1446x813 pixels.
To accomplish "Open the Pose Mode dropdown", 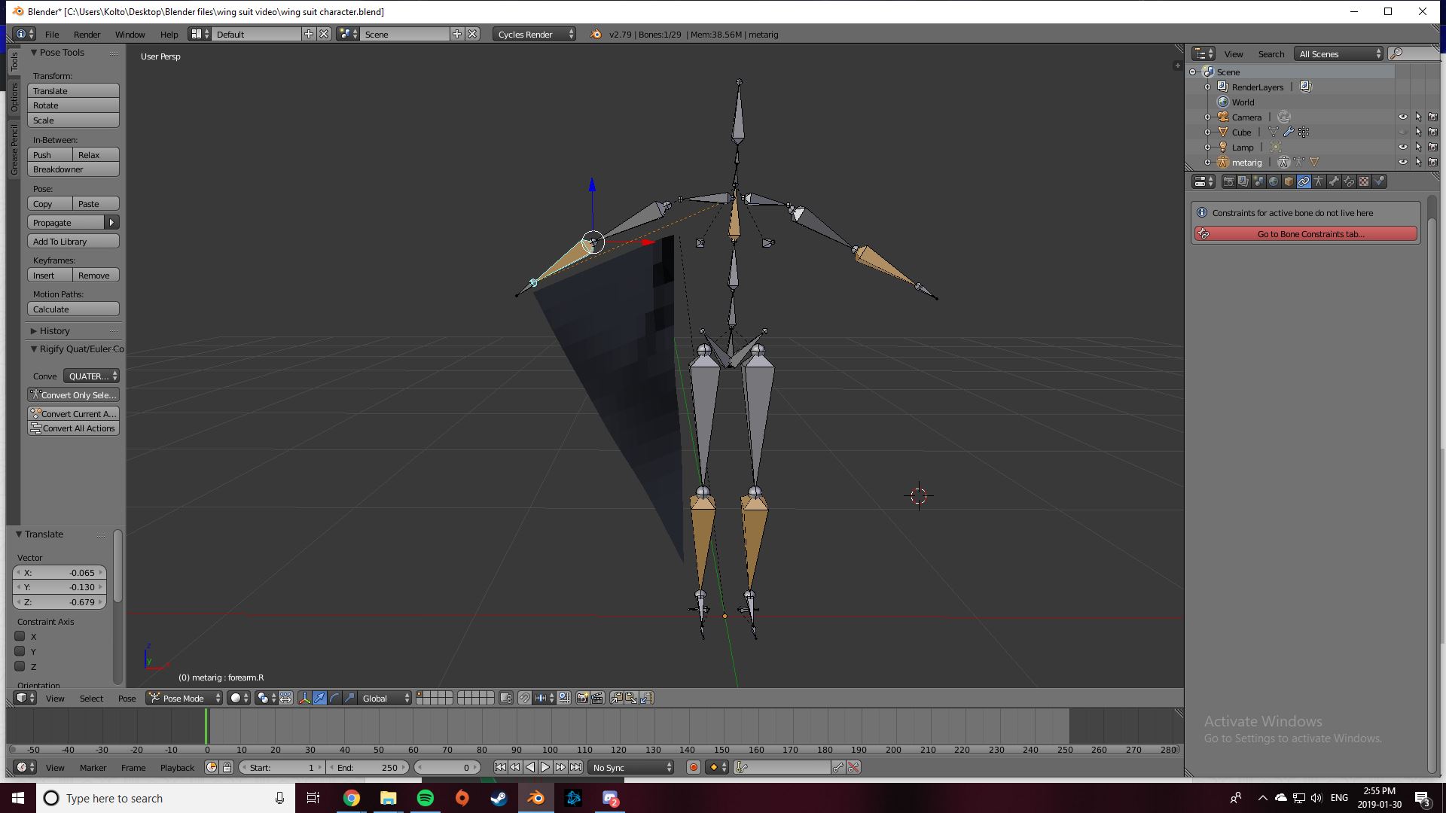I will point(183,698).
